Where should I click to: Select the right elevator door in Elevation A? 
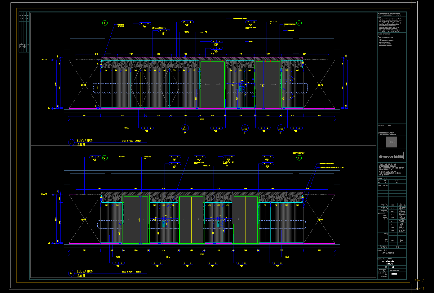(x=268, y=85)
